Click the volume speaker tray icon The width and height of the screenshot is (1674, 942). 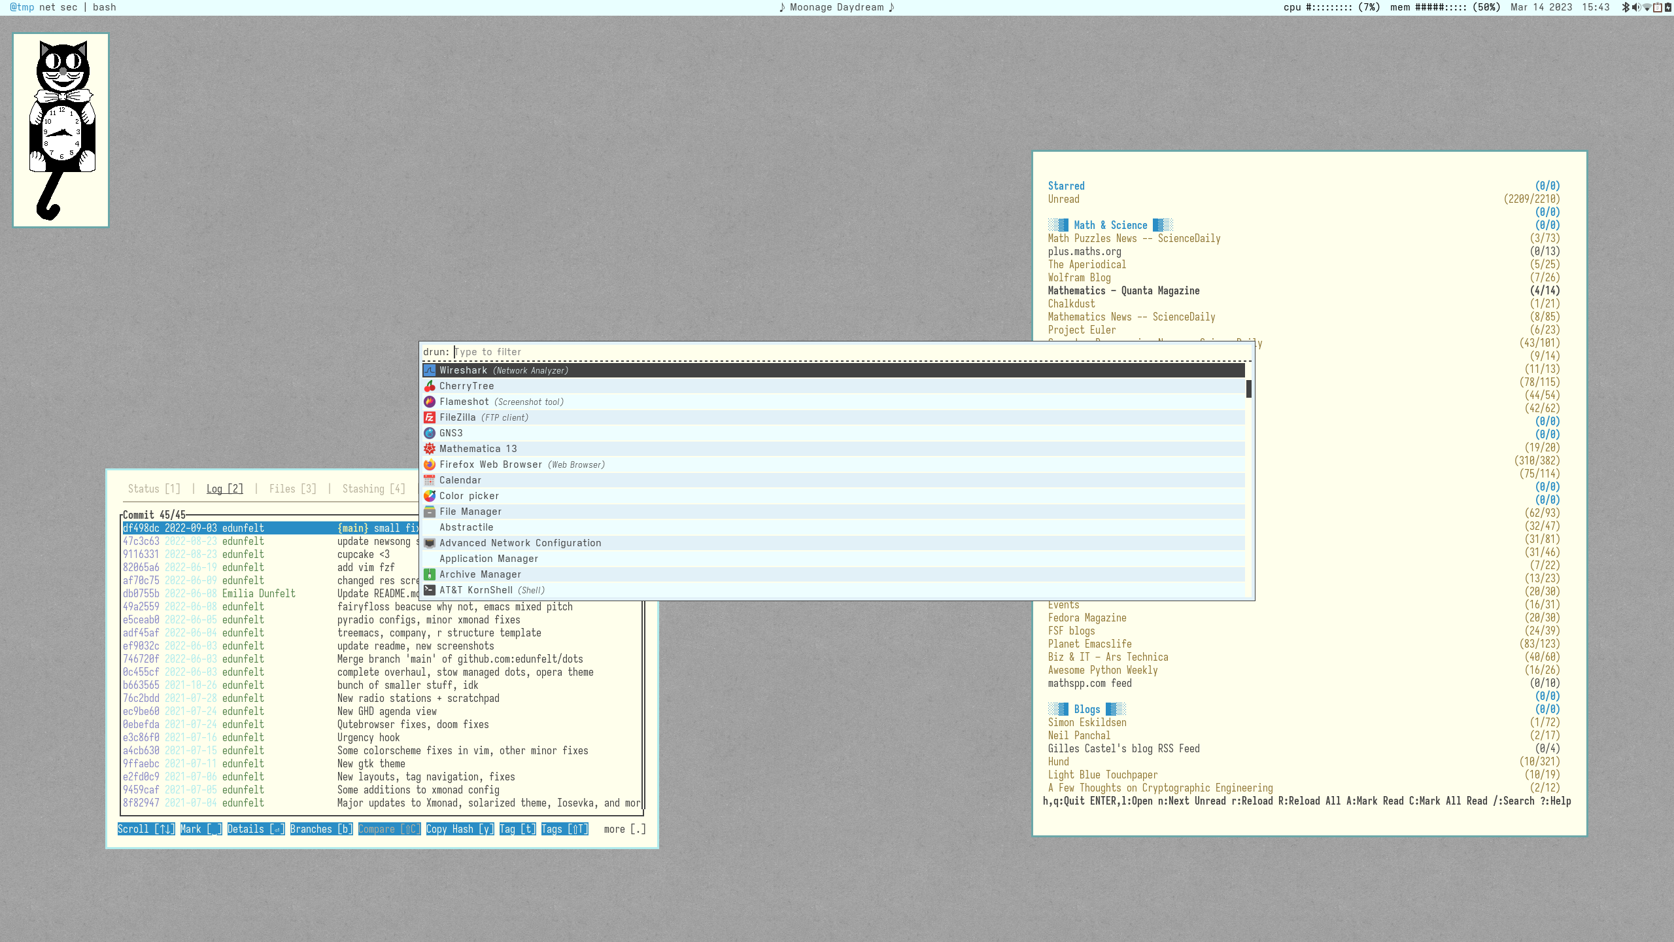tap(1636, 7)
